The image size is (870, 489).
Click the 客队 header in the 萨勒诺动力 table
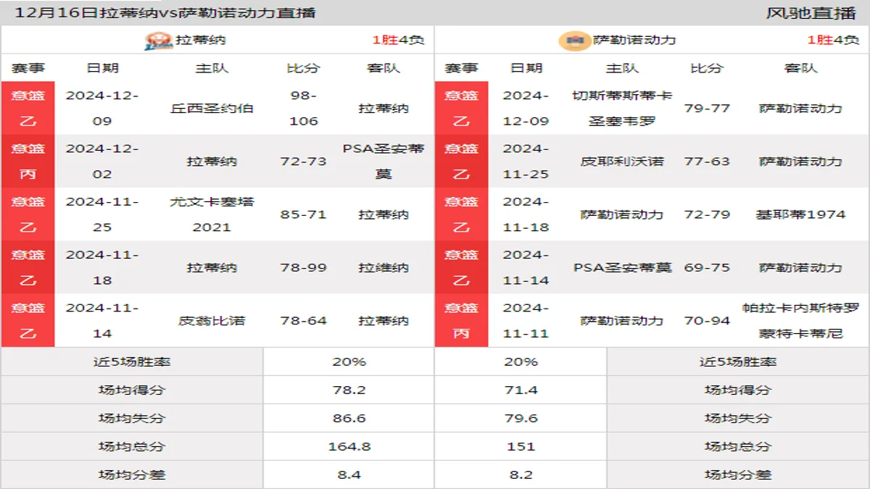800,68
